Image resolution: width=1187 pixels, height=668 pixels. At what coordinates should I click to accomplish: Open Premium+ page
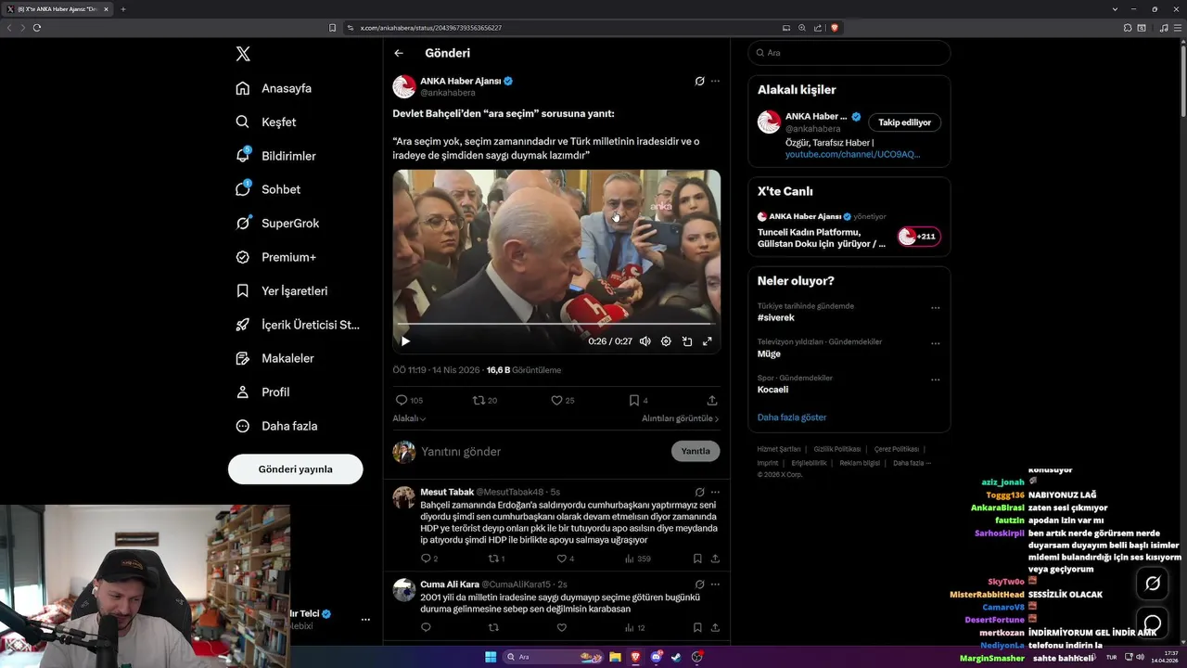click(276, 257)
